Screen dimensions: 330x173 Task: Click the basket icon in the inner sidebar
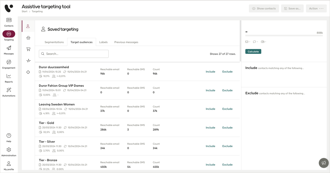coord(28,38)
